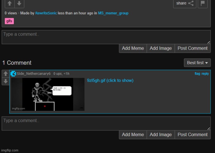Click the upper Add Meme button

[x=133, y=48]
